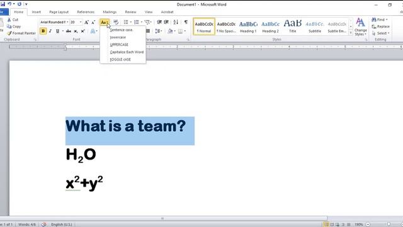403x227 pixels.
Task: Apply the Subtitle style
Action: (x=315, y=26)
